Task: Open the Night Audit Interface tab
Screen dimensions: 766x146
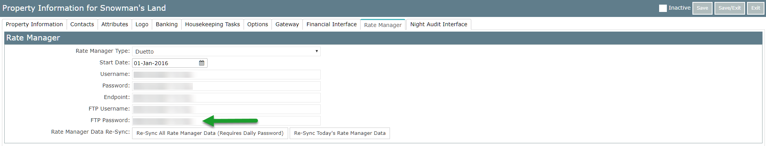Action: click(x=438, y=24)
